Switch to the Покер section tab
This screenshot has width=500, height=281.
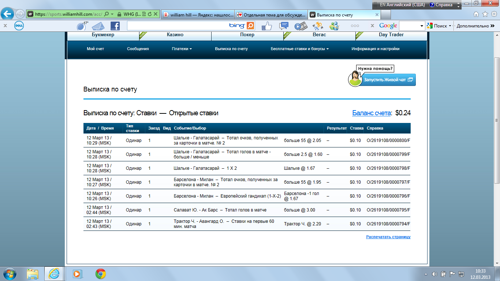point(247,35)
